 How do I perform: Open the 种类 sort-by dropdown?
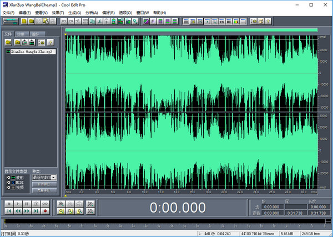coord(54,177)
